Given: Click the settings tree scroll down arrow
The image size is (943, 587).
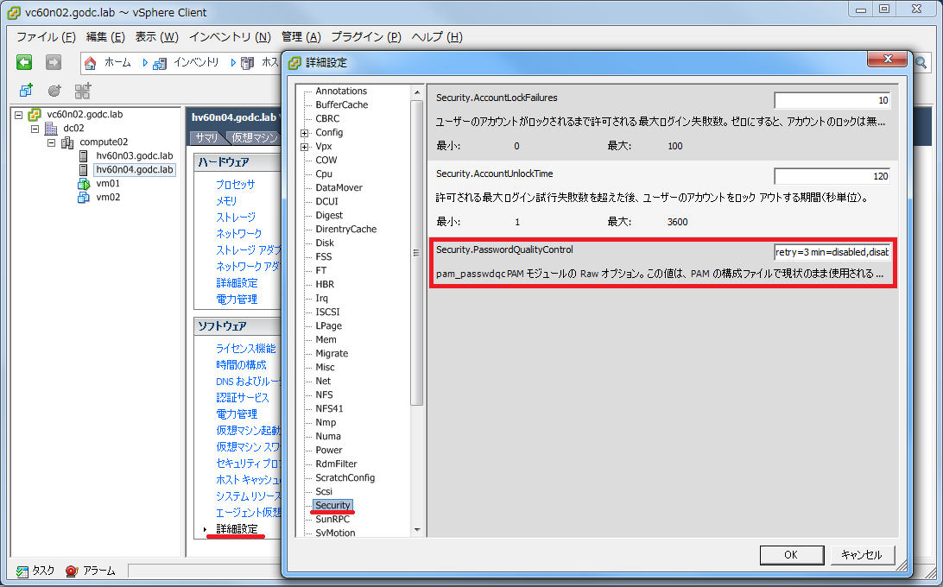Looking at the screenshot, I should (x=417, y=529).
